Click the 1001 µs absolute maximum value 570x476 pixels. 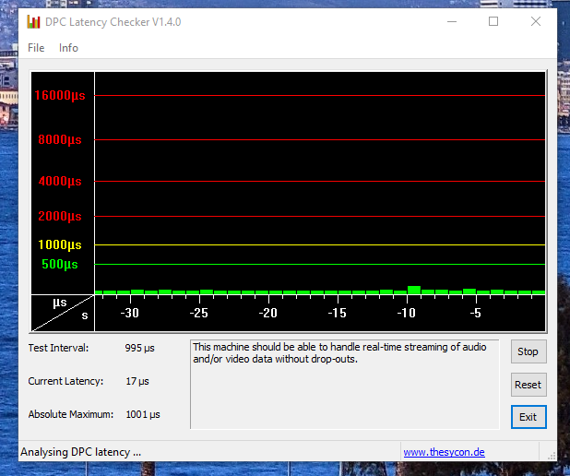[x=143, y=414]
